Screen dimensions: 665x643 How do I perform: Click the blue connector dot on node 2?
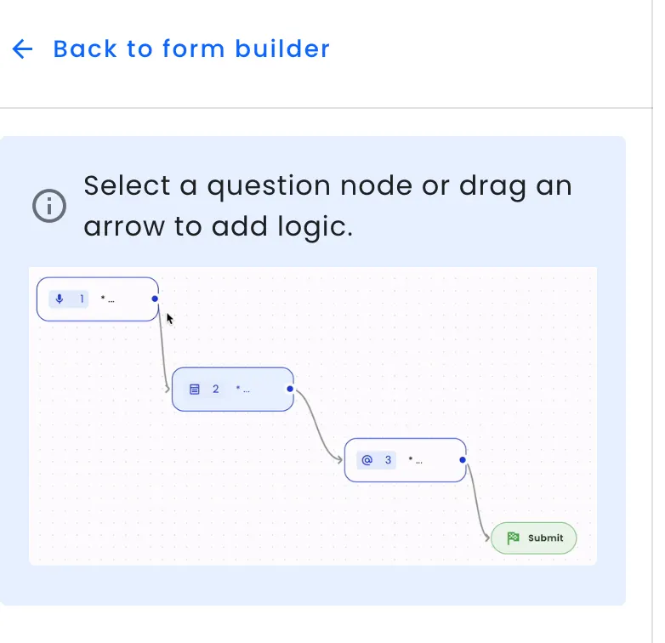click(x=290, y=390)
